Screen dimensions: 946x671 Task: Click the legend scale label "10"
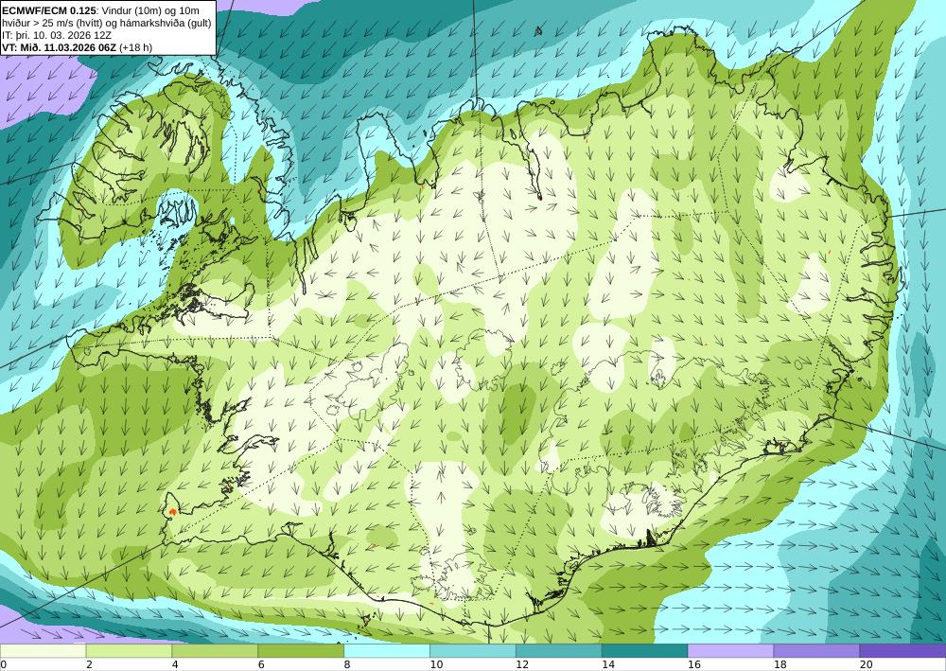pos(436,665)
